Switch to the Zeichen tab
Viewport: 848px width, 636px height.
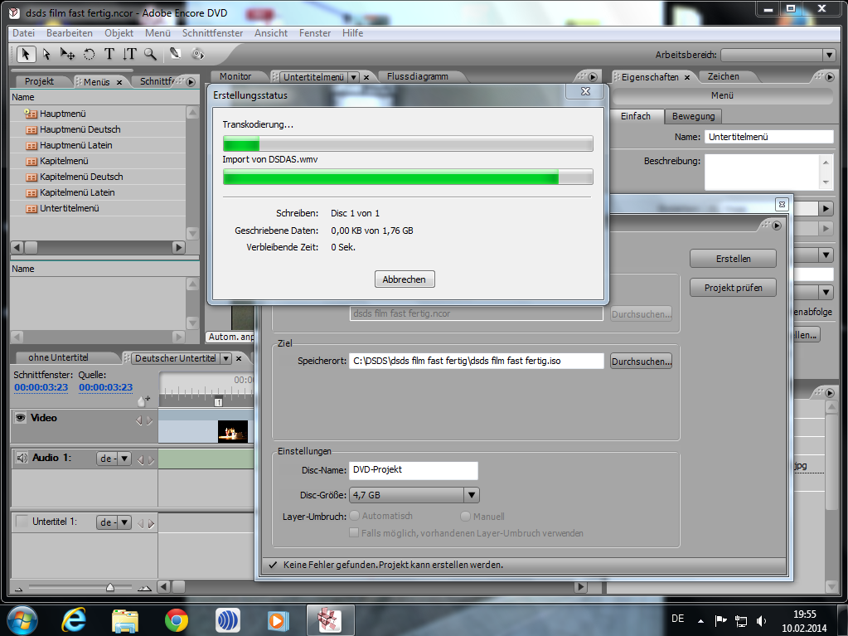pyautogui.click(x=723, y=77)
